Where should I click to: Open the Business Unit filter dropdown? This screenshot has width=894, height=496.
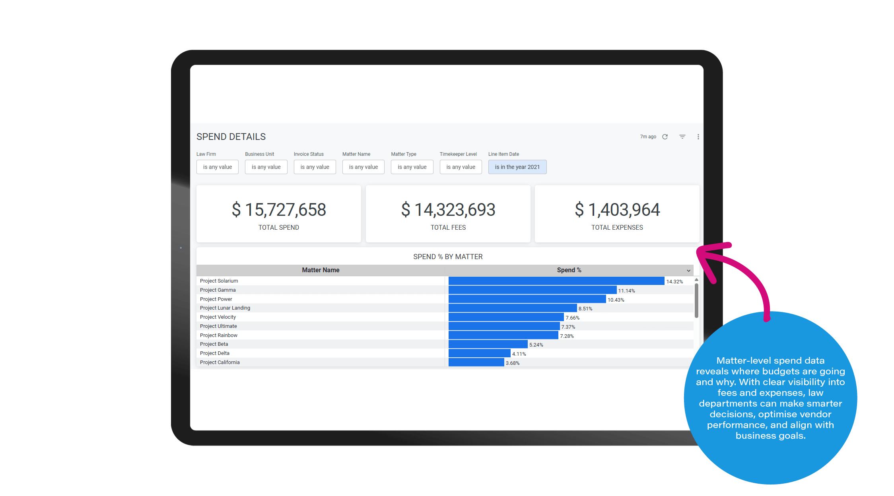tap(266, 167)
